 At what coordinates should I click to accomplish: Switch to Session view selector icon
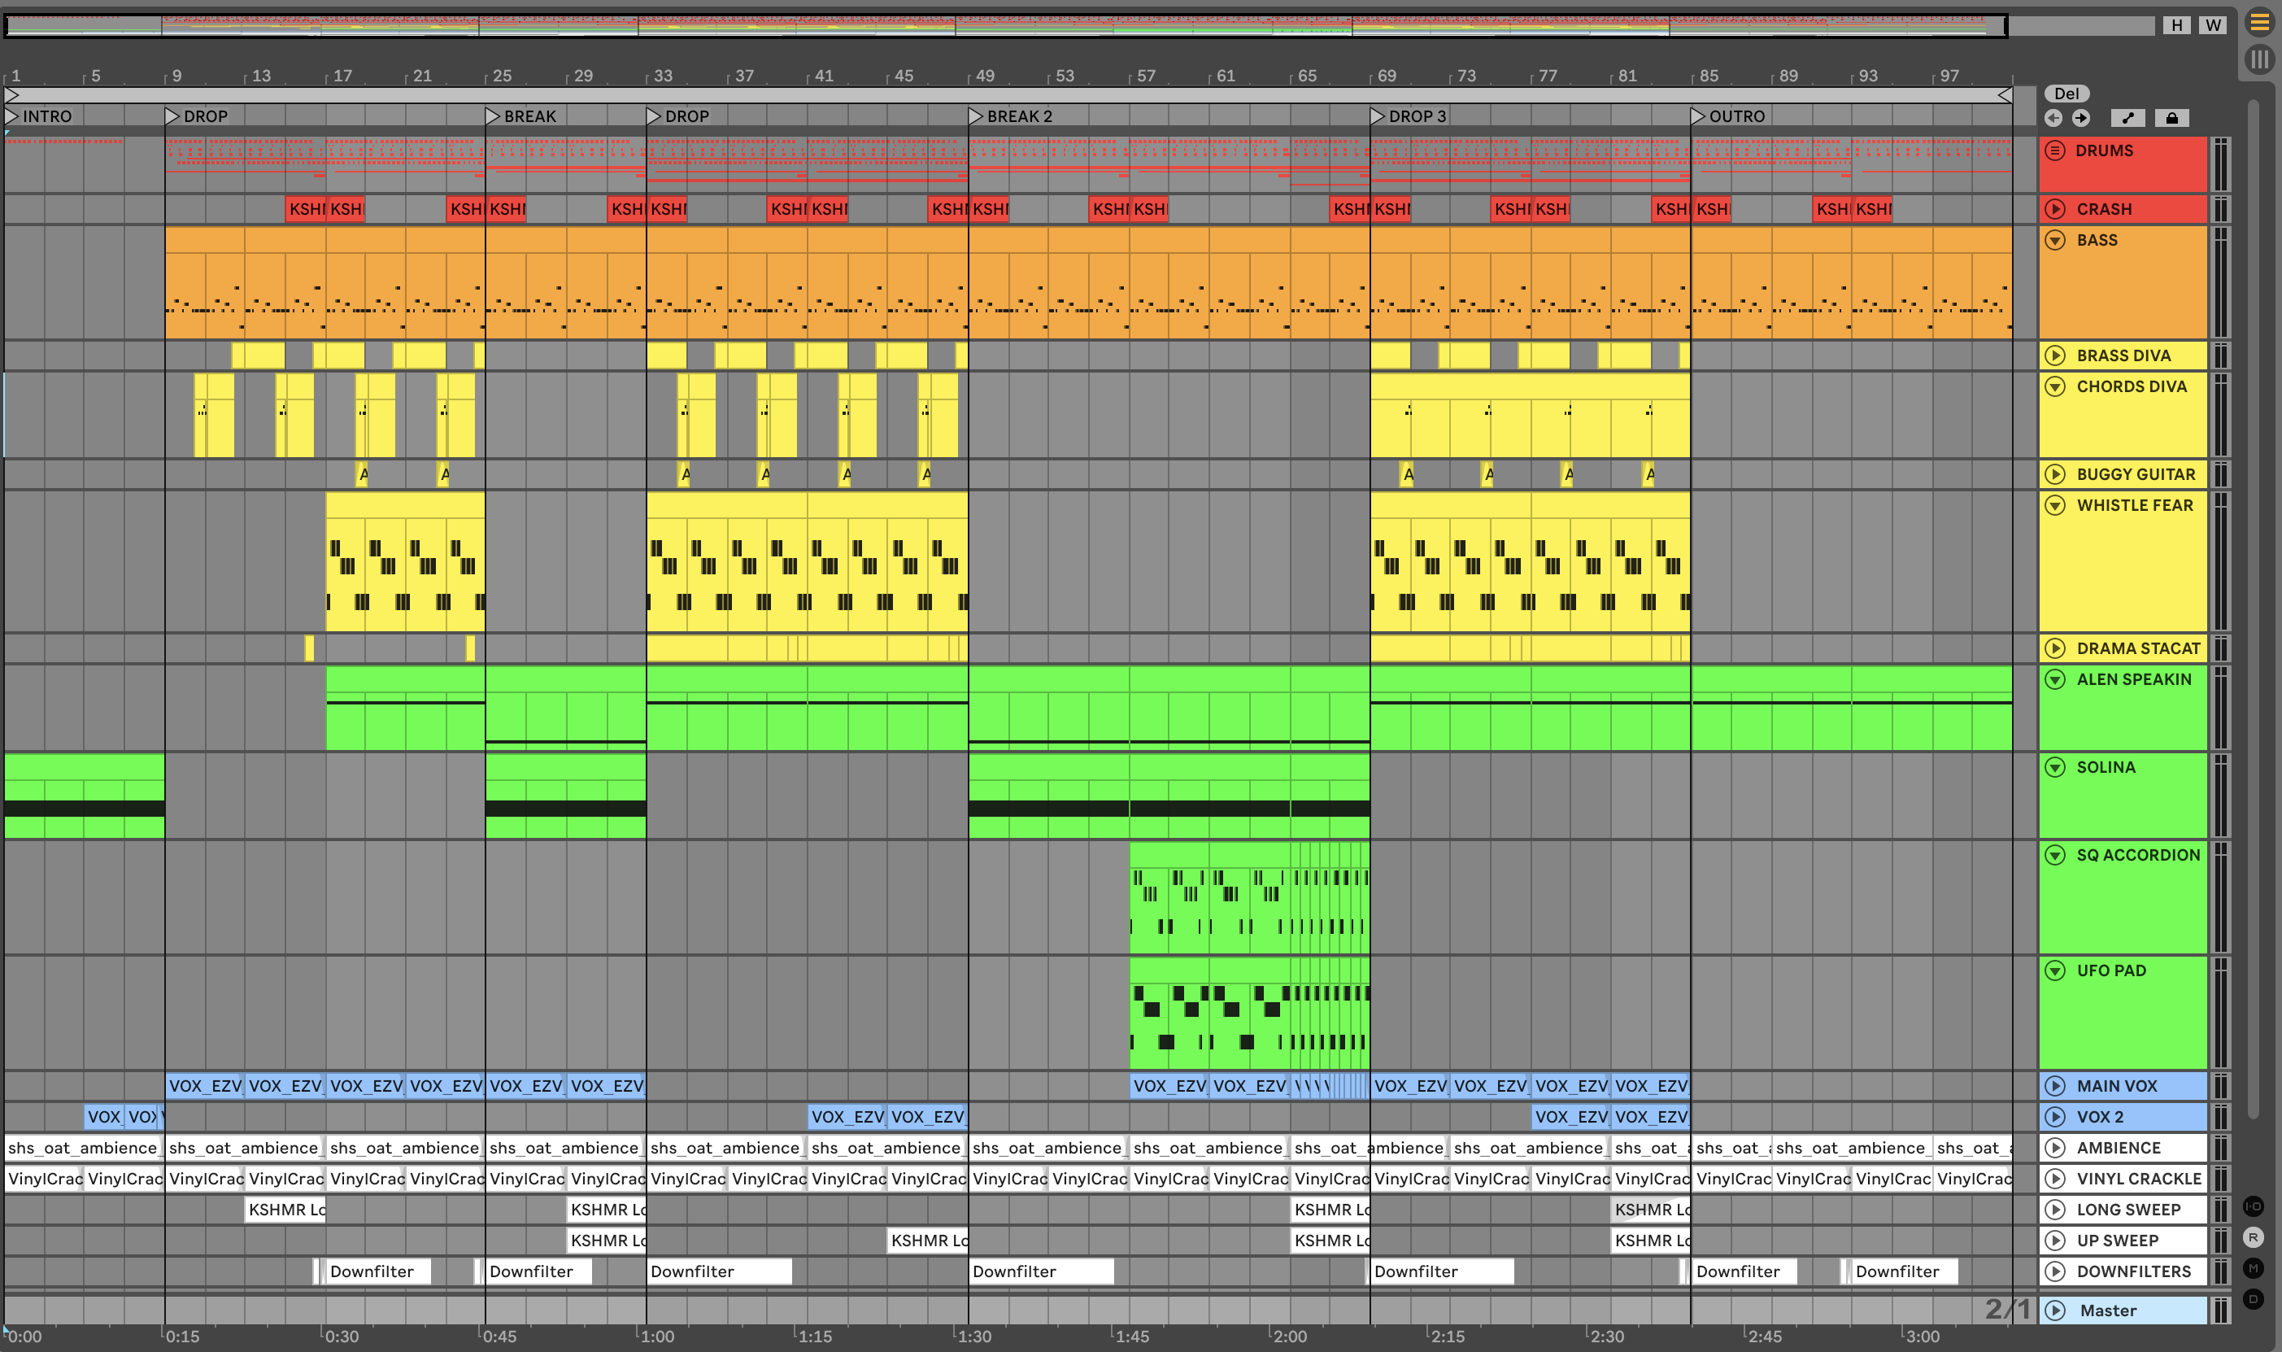tap(2259, 59)
